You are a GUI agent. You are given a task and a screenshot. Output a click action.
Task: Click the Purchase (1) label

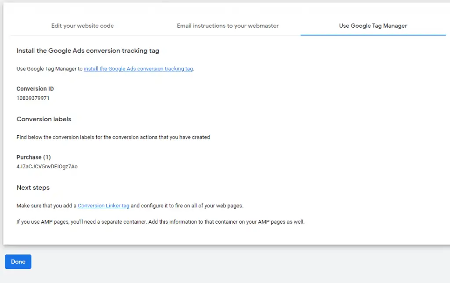coord(34,157)
